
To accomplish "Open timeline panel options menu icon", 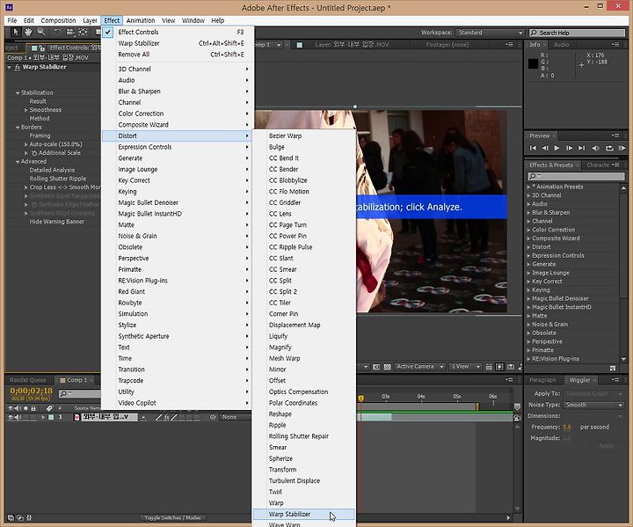I will pyautogui.click(x=509, y=379).
